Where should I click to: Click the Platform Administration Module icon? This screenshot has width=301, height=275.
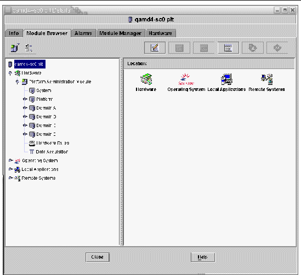point(24,82)
